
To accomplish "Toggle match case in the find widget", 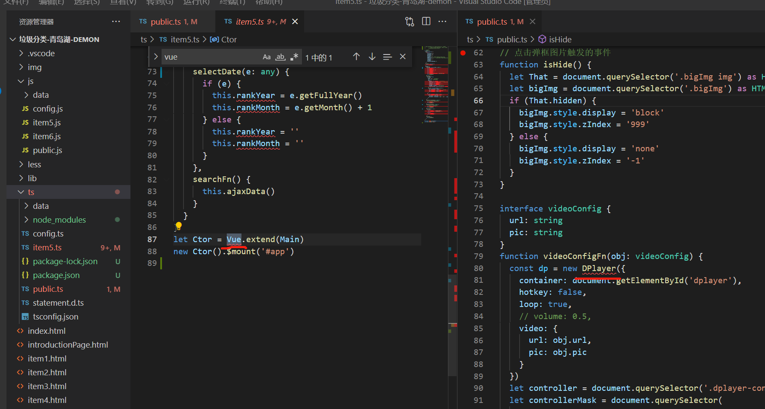I will pyautogui.click(x=267, y=56).
